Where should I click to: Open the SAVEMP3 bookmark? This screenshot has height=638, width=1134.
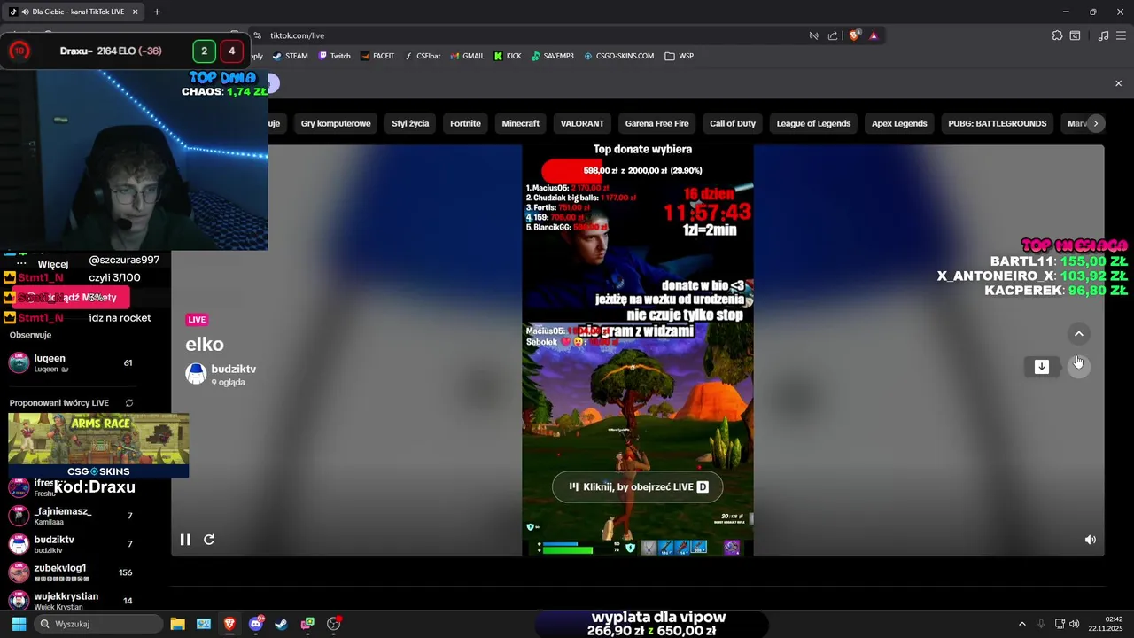(553, 56)
